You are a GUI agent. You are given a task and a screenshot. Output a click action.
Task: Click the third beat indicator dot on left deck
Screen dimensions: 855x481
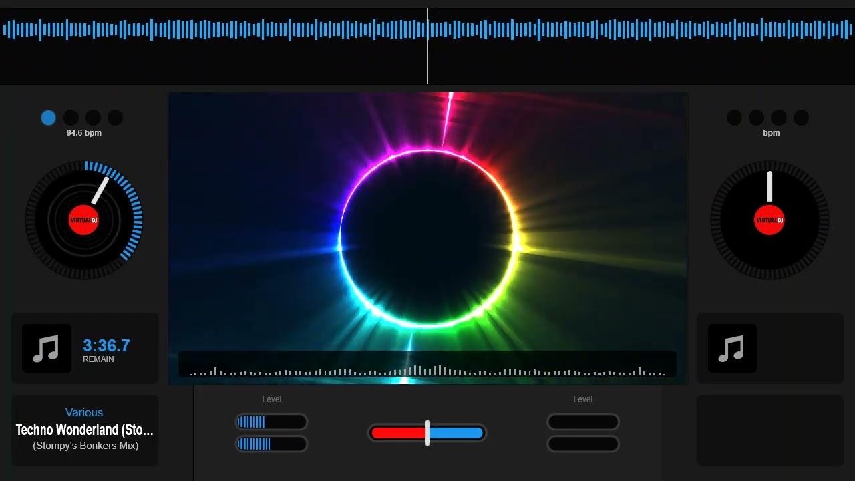tap(93, 118)
